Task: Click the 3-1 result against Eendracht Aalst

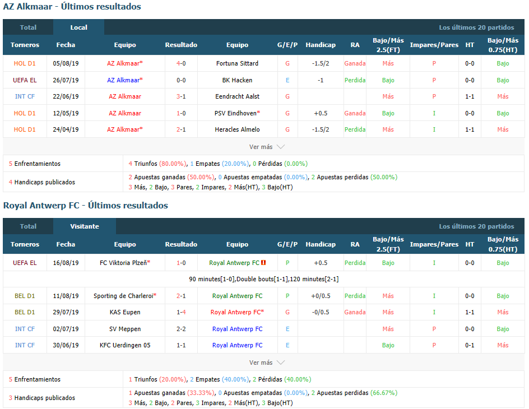Action: pos(181,96)
